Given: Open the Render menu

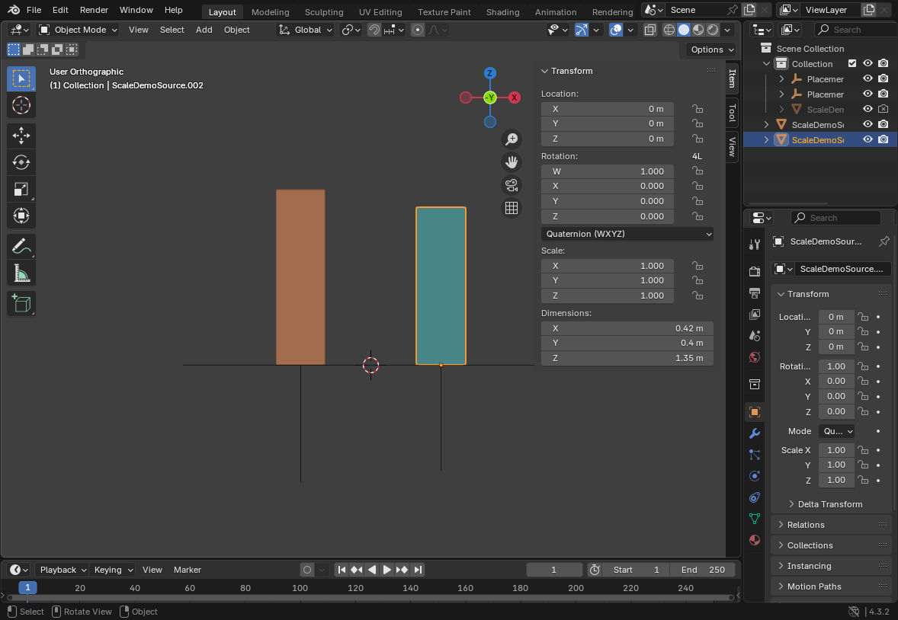Looking at the screenshot, I should [x=94, y=10].
